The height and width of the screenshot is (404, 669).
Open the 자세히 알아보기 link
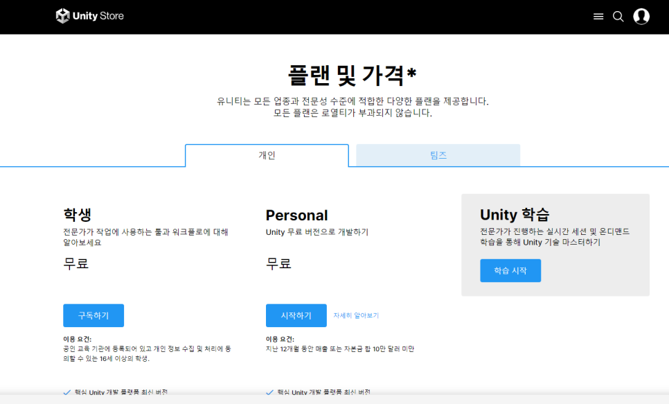point(356,315)
